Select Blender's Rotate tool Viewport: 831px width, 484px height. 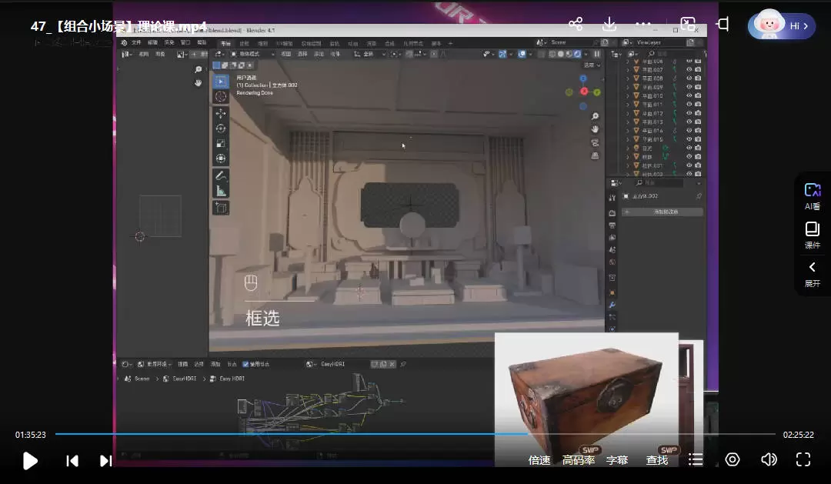pos(221,129)
